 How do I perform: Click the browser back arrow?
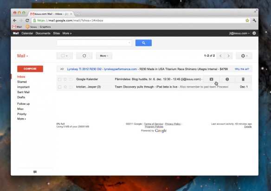[x=15, y=20]
